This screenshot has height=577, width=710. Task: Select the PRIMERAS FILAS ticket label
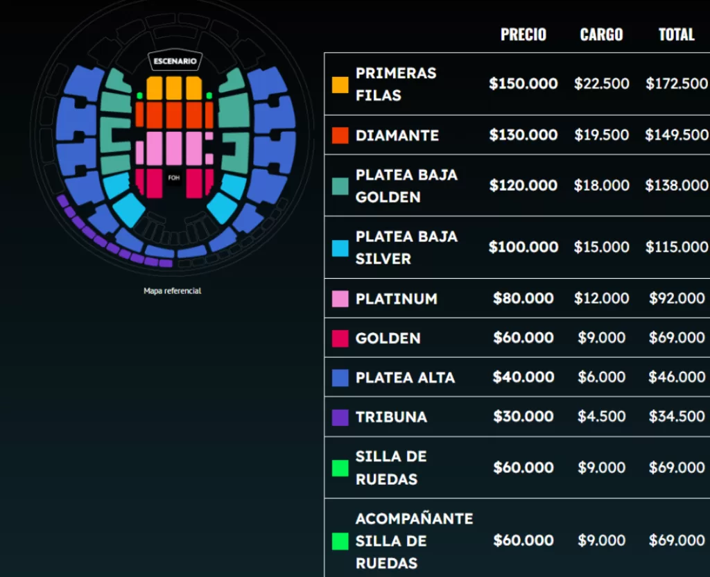396,84
